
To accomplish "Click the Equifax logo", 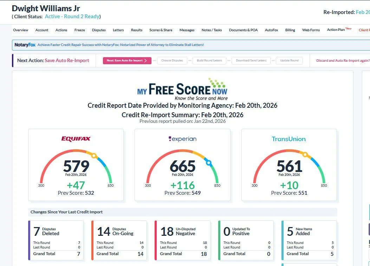I will click(x=76, y=139).
